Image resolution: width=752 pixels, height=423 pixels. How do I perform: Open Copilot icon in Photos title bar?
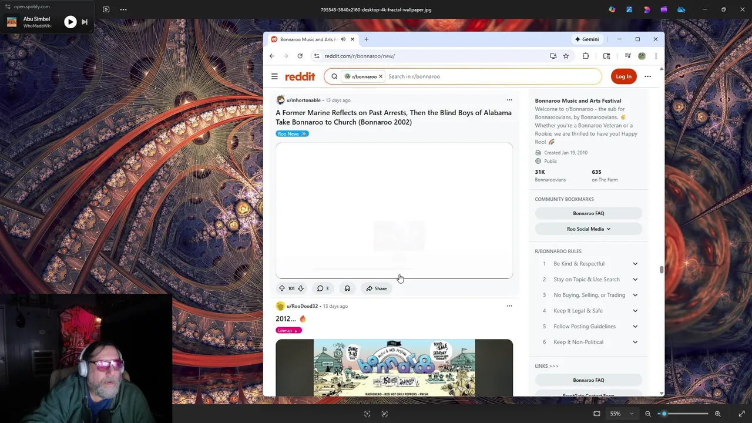pos(612,9)
